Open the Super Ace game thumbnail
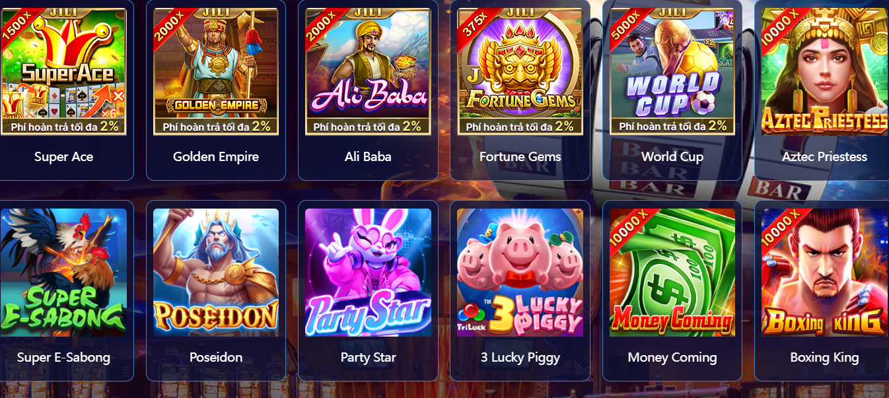Viewport: 889px width, 398px height. [63, 71]
